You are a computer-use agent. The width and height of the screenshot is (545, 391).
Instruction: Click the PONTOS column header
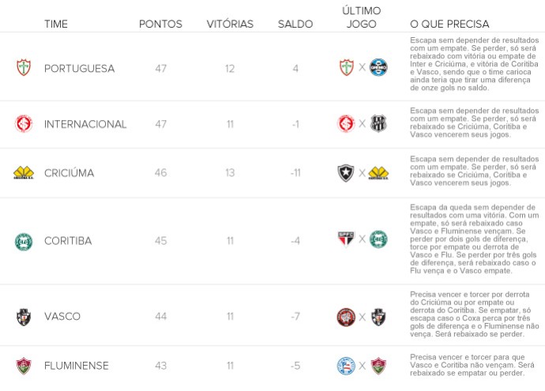point(160,24)
